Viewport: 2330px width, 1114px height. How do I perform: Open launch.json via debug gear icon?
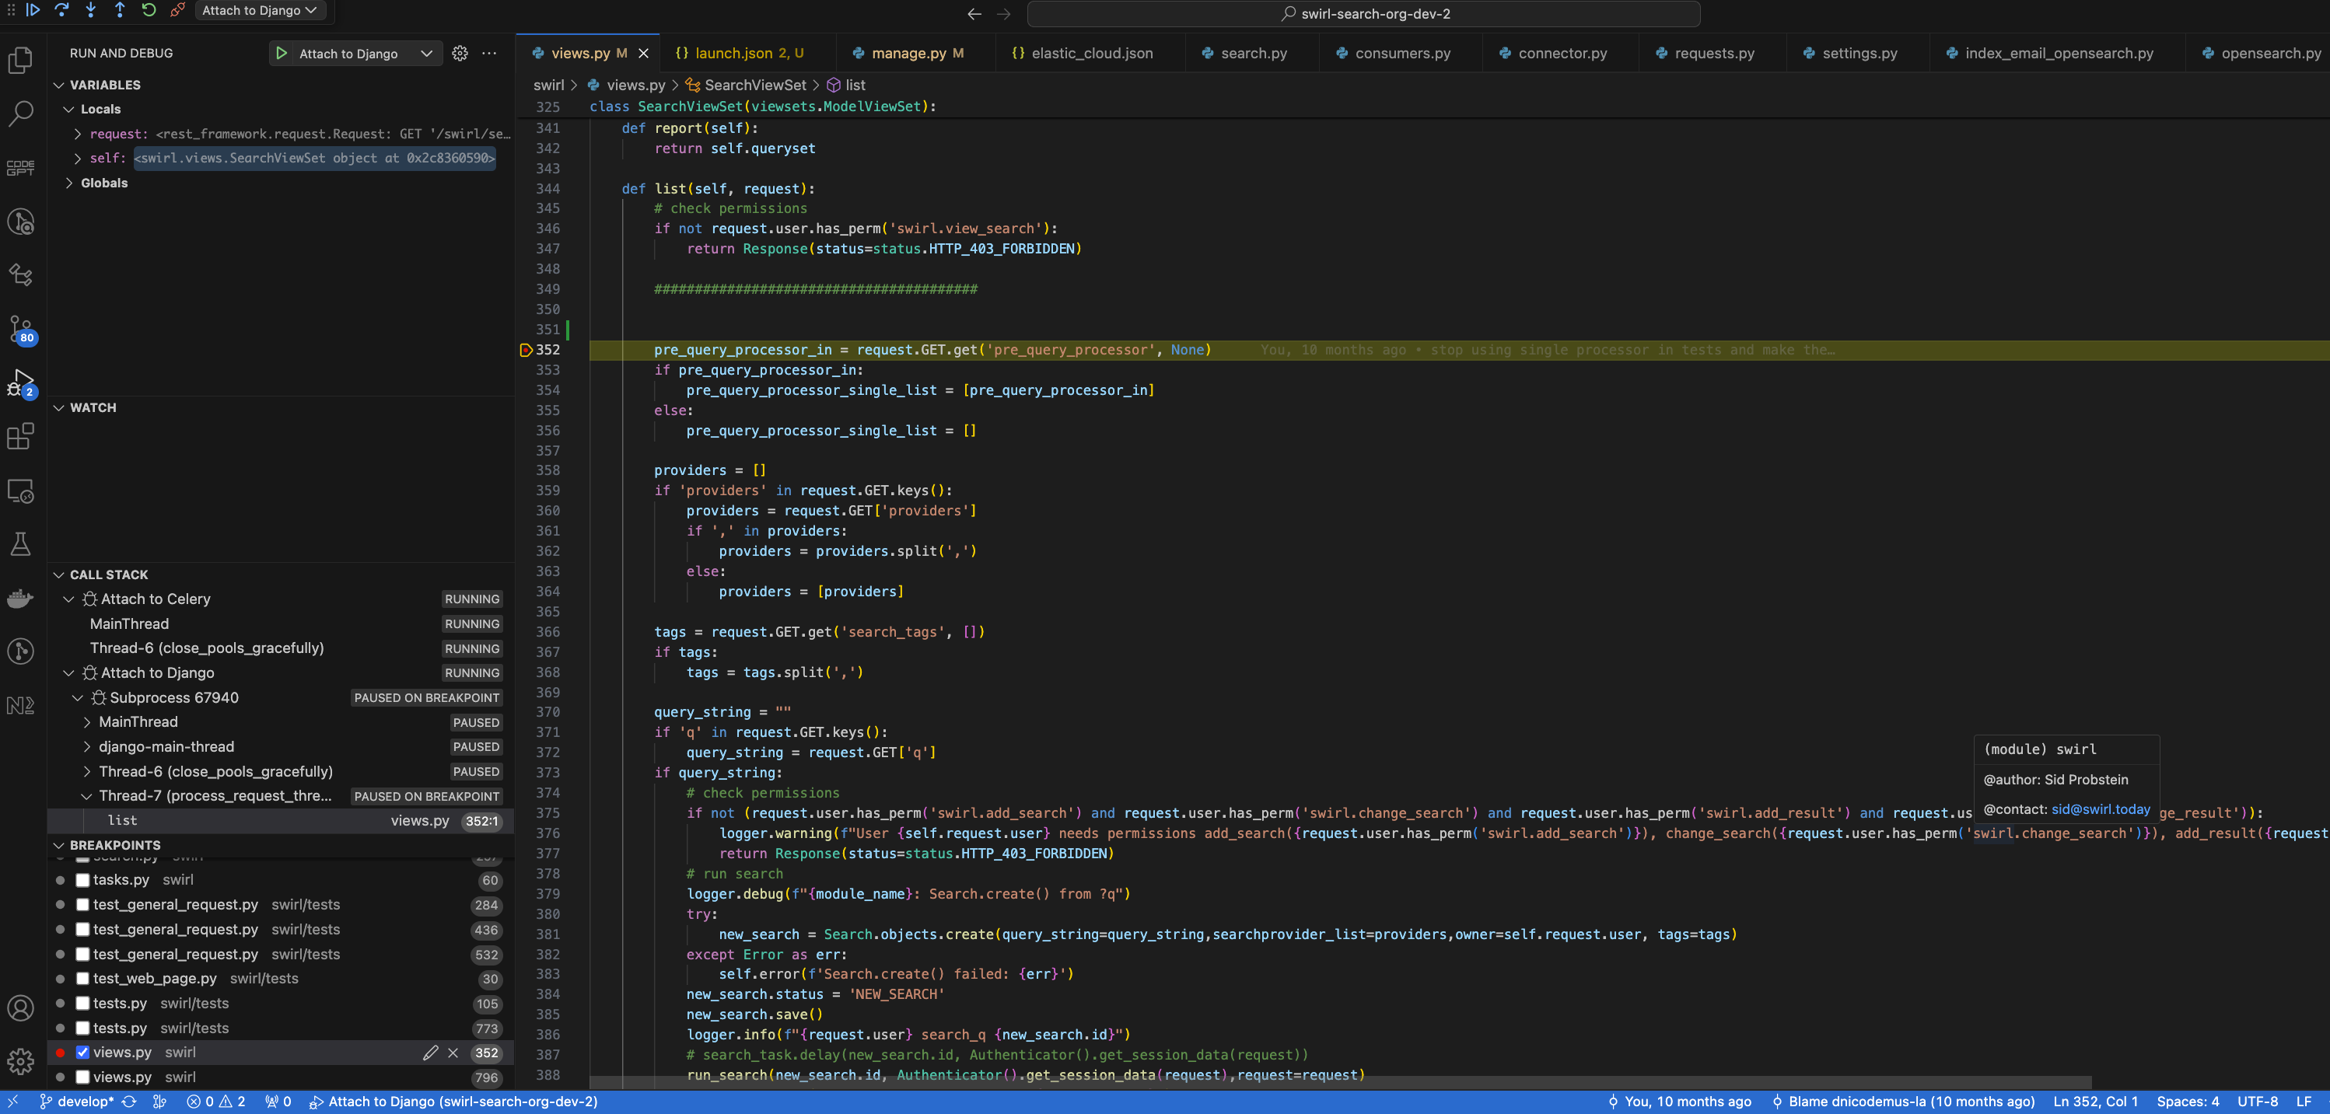[460, 54]
